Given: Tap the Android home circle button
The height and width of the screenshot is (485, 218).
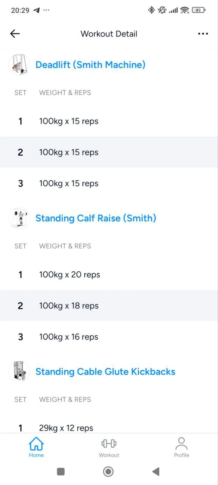Looking at the screenshot, I should click(x=108, y=471).
